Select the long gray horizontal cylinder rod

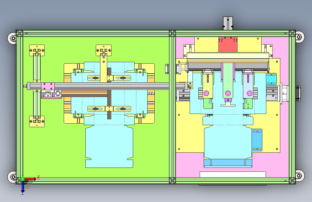pos(108,86)
